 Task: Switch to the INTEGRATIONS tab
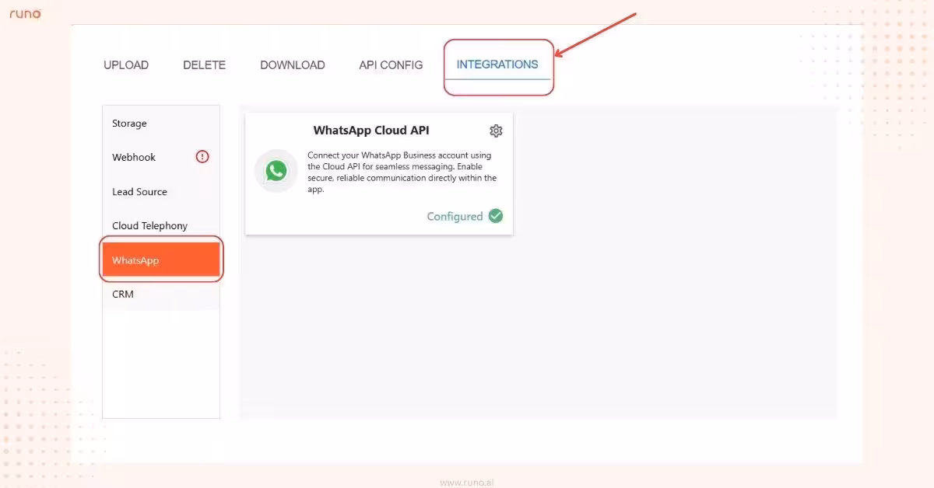[x=498, y=65]
